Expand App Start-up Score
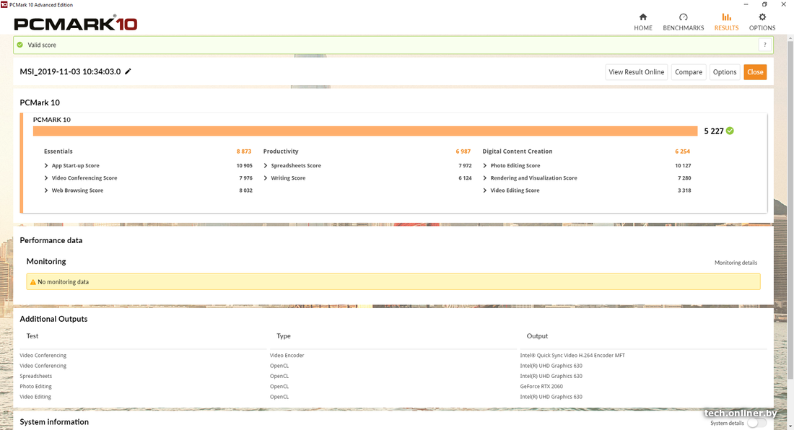The image size is (794, 430). point(46,166)
